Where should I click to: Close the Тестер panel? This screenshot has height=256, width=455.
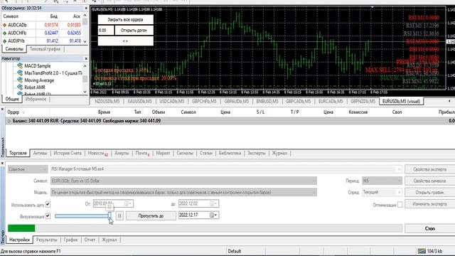click(x=2, y=164)
